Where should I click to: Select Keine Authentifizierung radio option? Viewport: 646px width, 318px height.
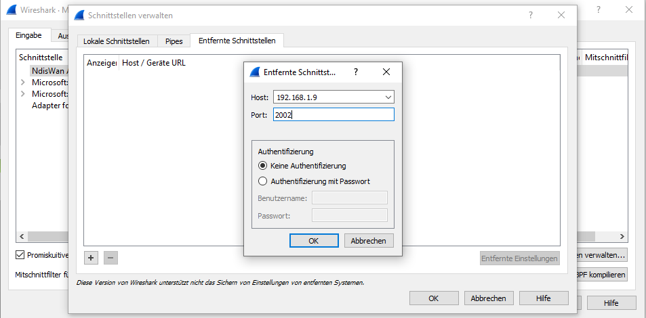pos(262,166)
